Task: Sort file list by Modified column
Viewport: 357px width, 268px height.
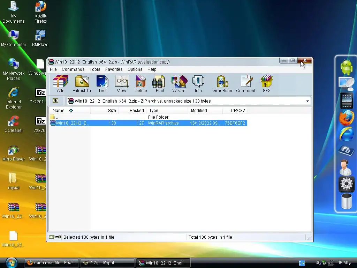Action: coord(205,111)
